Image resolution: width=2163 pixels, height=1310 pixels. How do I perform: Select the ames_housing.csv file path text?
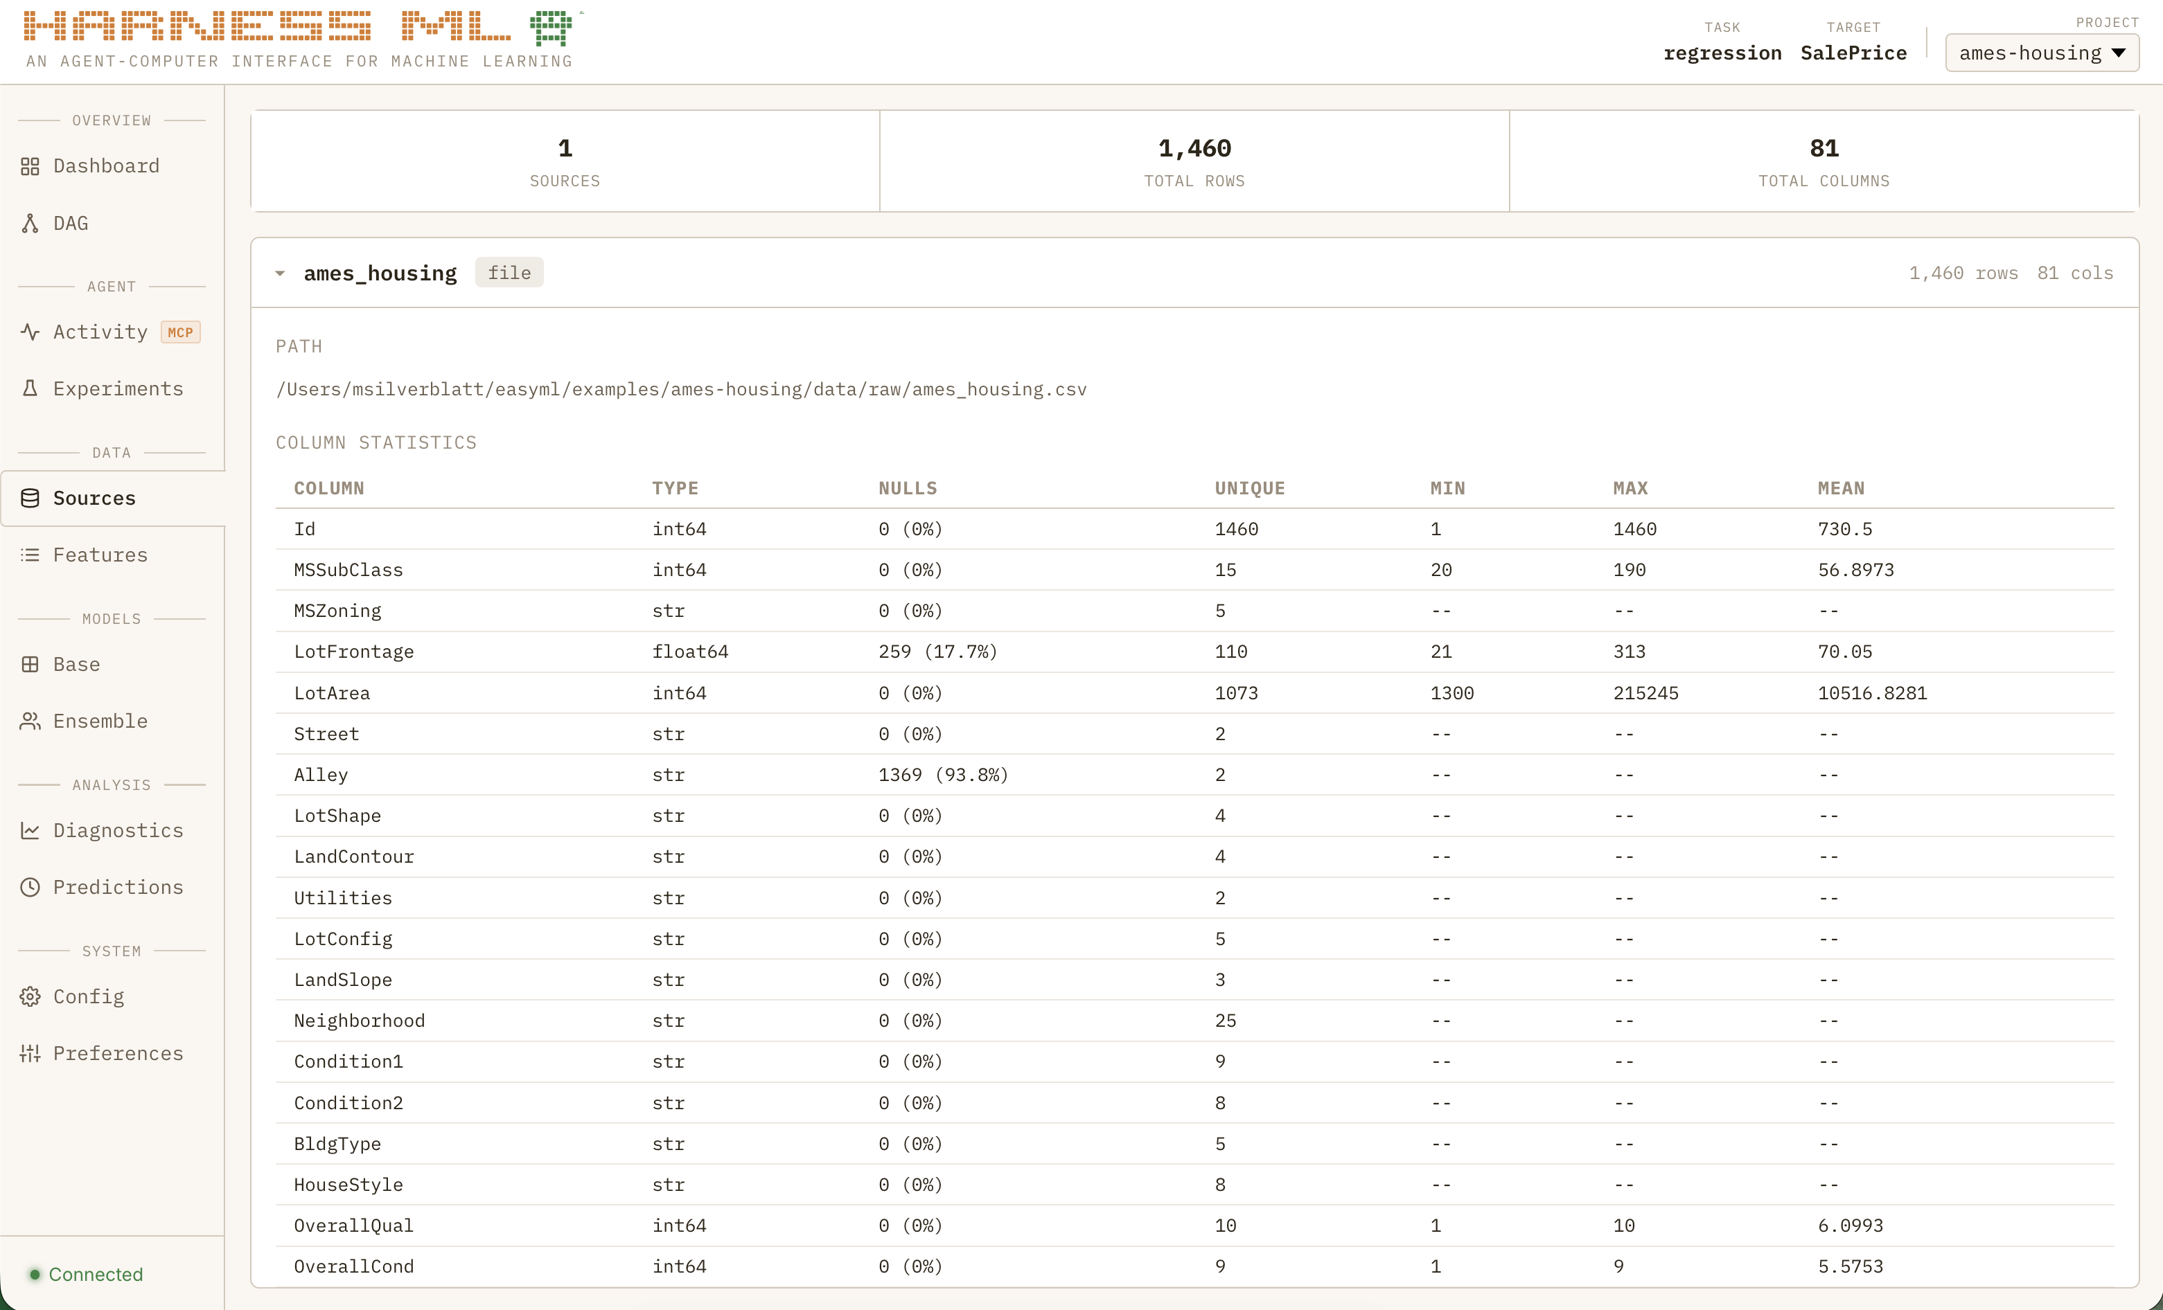coord(682,388)
